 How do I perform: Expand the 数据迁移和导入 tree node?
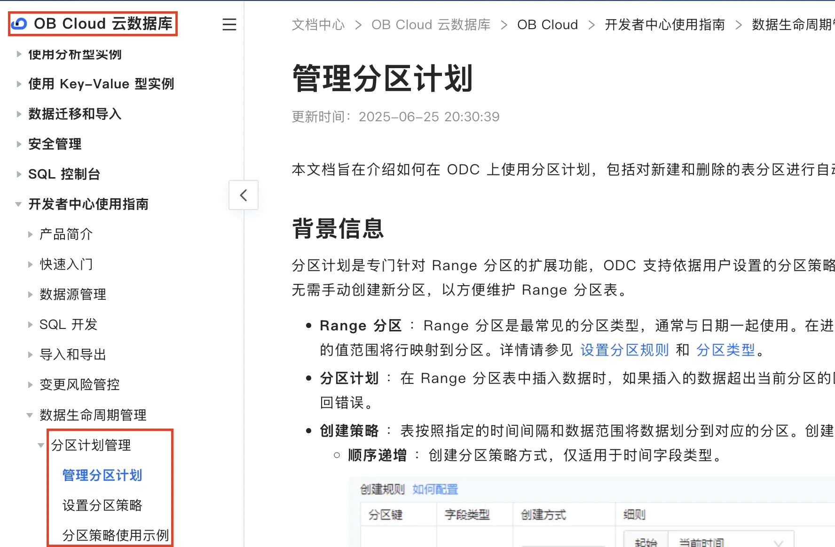[x=19, y=114]
